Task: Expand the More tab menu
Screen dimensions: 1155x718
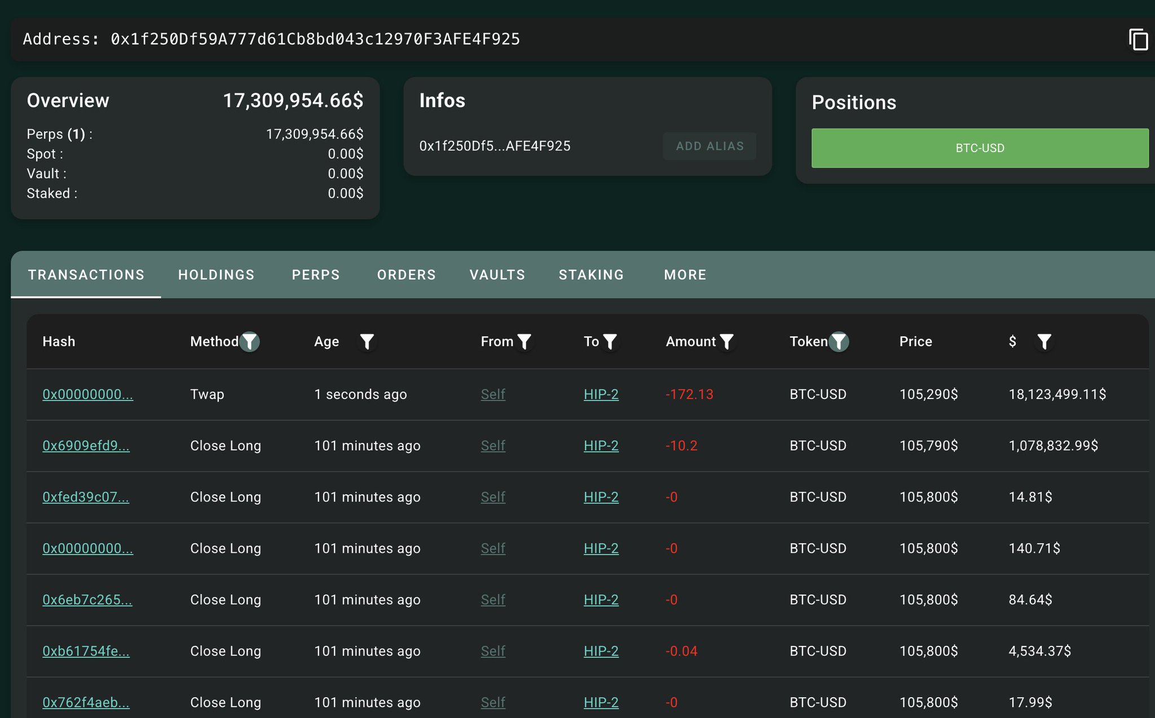Action: click(685, 275)
